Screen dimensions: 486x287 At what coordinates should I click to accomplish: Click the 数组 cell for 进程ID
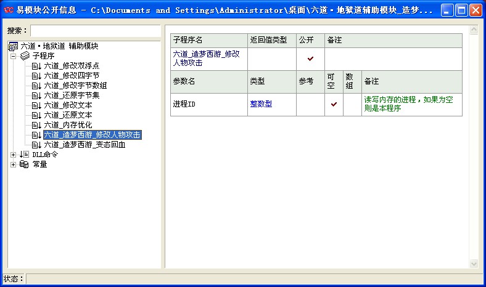[352, 105]
